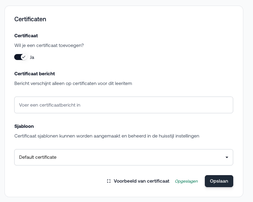
Task: Click the checkmark knob on the certificate switch
Action: pos(24,57)
